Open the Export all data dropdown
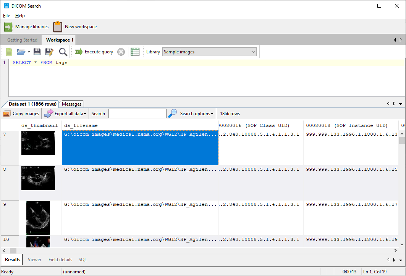The height and width of the screenshot is (276, 406). click(65, 113)
